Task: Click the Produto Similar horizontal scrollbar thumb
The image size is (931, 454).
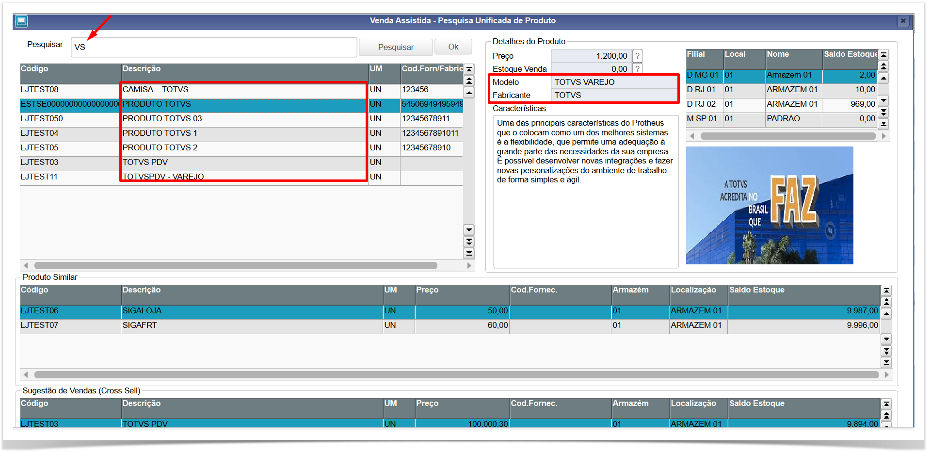Action: click(x=456, y=374)
